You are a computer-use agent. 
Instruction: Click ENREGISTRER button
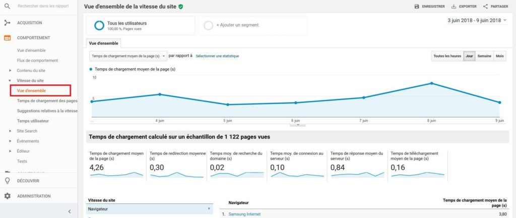(x=429, y=7)
